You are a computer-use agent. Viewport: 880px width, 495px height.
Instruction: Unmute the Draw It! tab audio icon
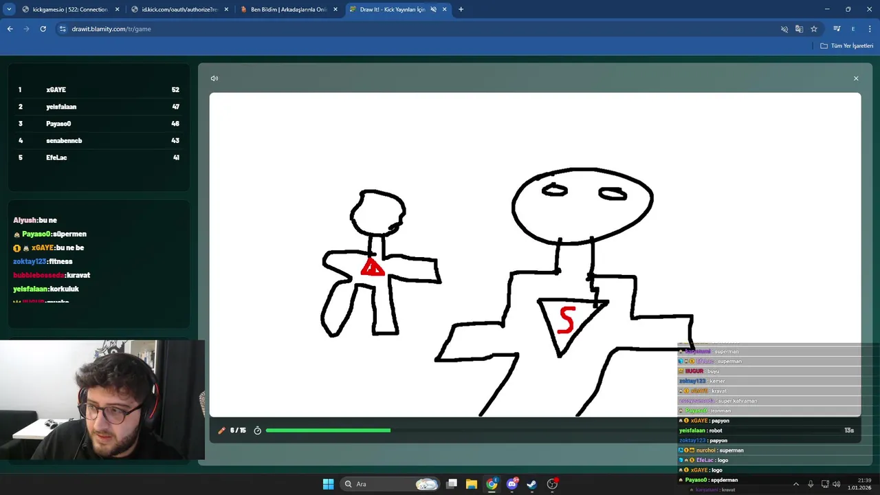coord(433,10)
